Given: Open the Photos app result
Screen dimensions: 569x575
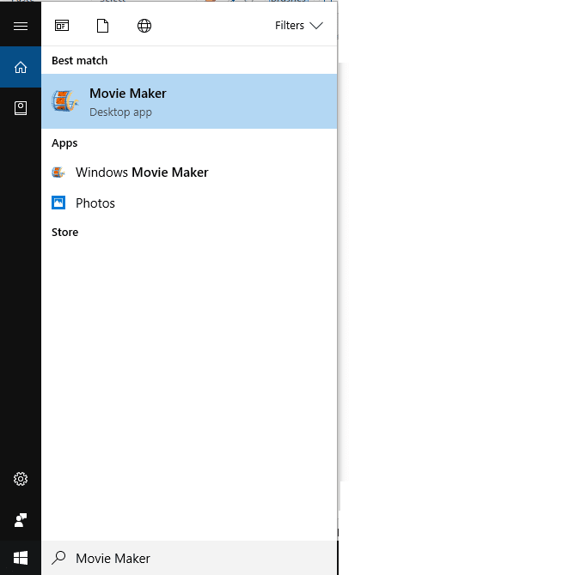Looking at the screenshot, I should pyautogui.click(x=189, y=203).
